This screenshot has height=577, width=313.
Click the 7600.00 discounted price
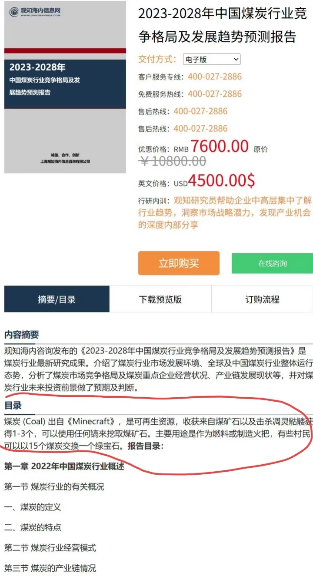[220, 147]
